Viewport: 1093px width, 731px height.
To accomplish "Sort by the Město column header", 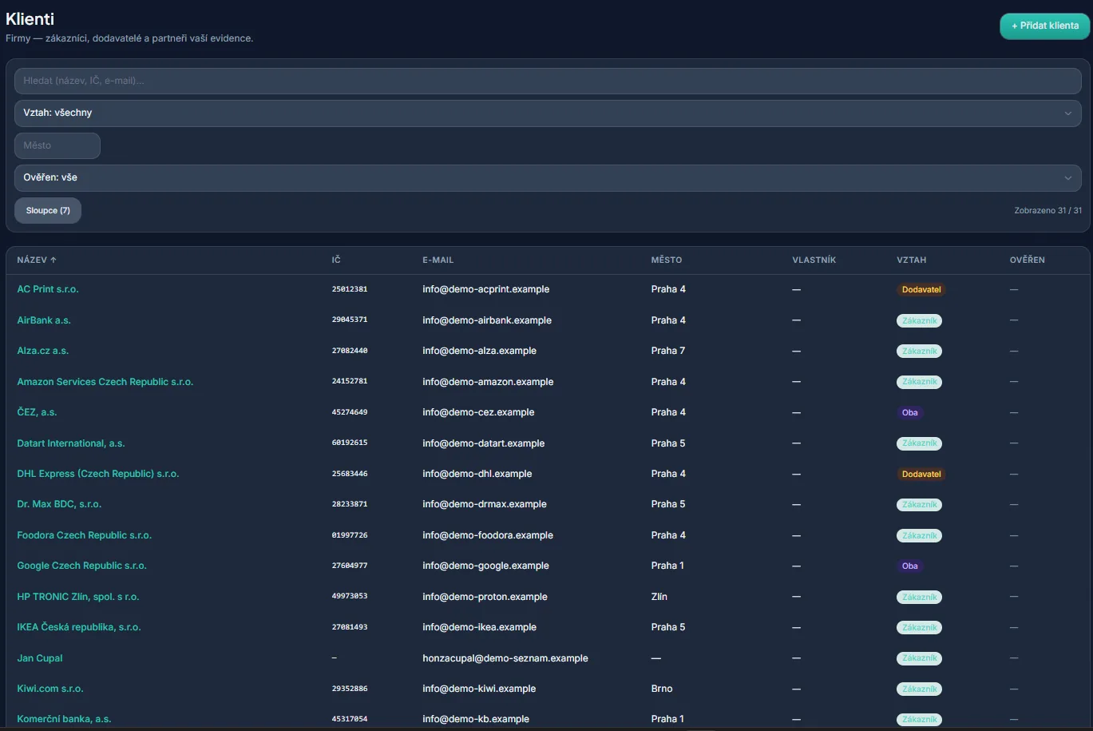I will (x=667, y=260).
